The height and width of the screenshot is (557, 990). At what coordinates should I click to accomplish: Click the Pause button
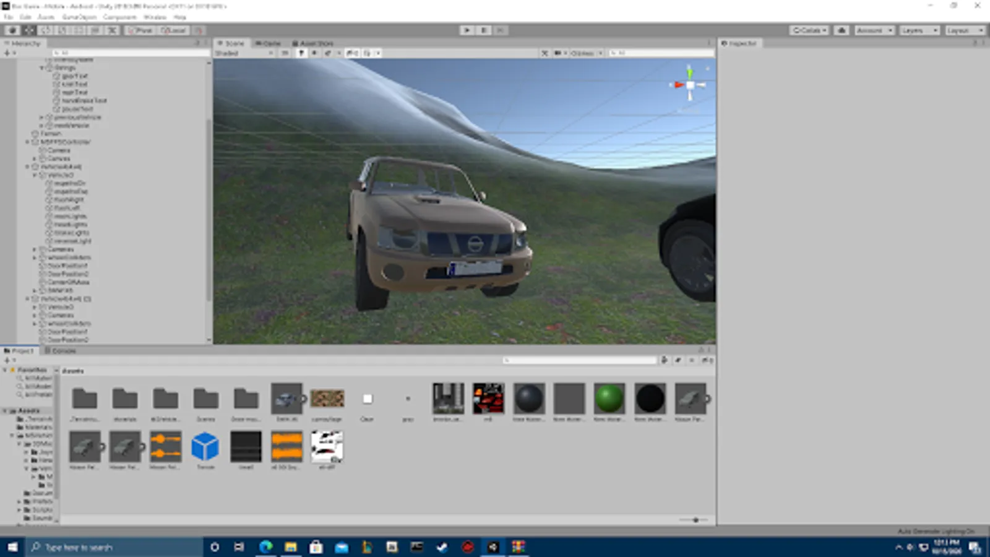(484, 30)
